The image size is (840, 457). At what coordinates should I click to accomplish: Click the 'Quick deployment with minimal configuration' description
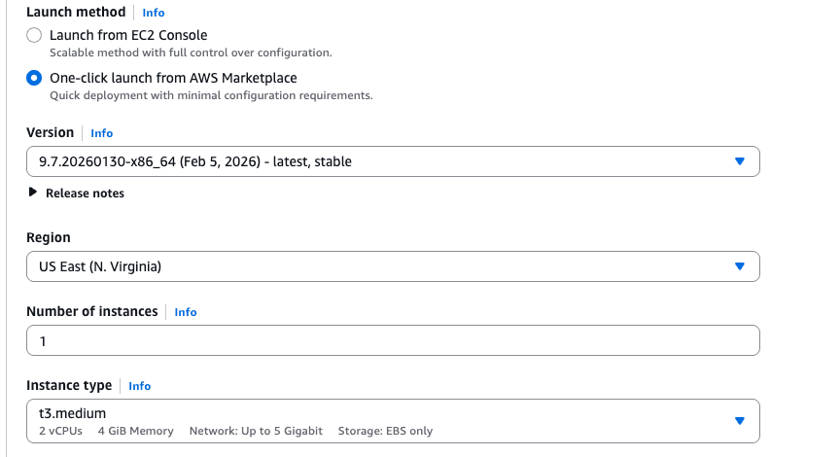pos(211,95)
